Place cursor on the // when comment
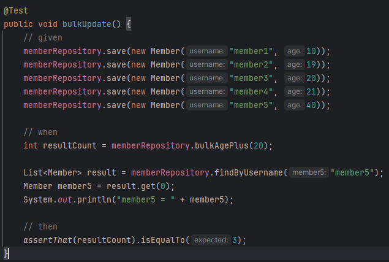The height and width of the screenshot is (262, 389). click(x=40, y=132)
